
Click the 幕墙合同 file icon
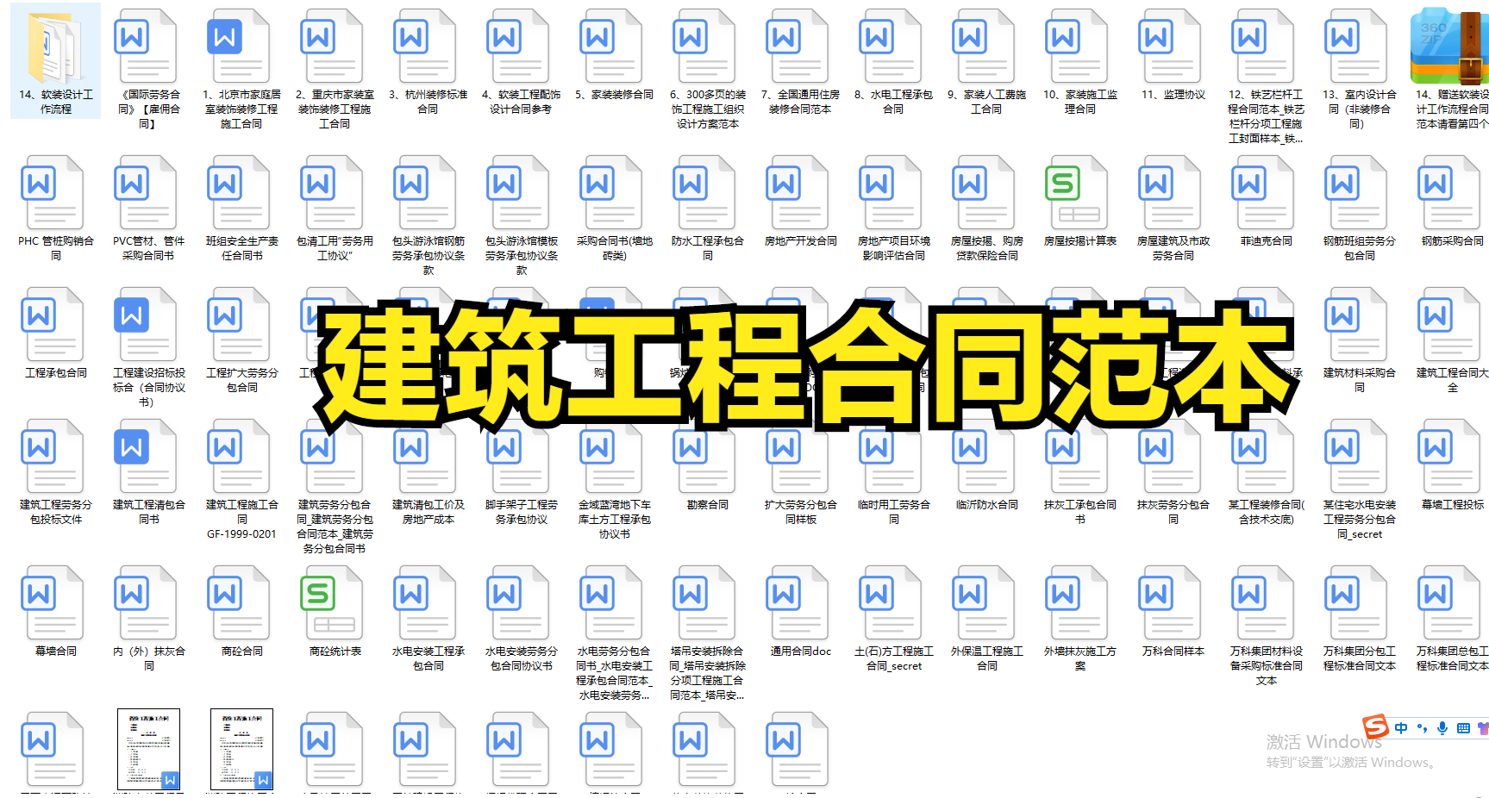coord(52,603)
